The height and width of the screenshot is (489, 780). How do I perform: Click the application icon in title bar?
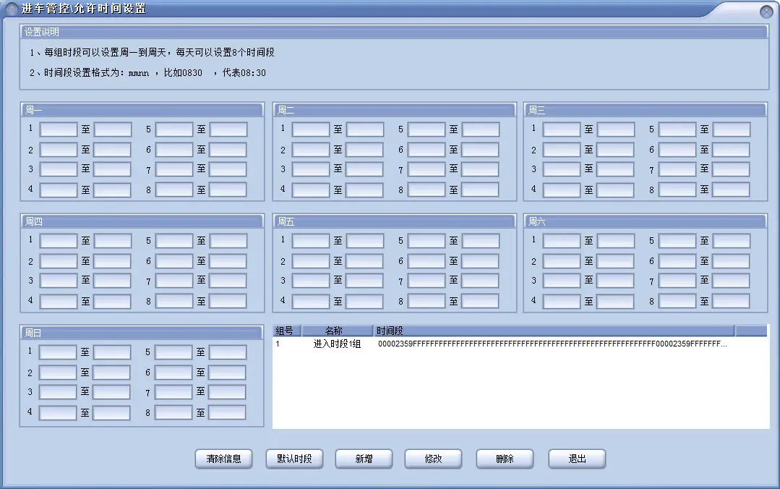12,9
